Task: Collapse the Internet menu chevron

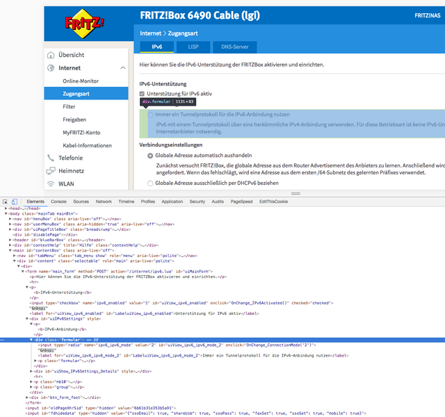Action: (122, 68)
